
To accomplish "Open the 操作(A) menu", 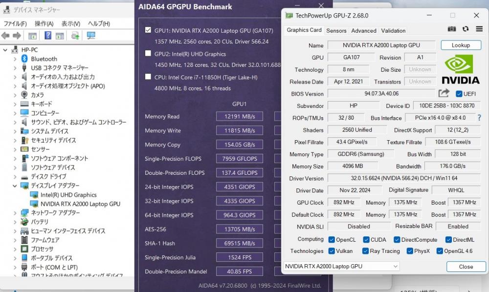I will pyautogui.click(x=44, y=23).
